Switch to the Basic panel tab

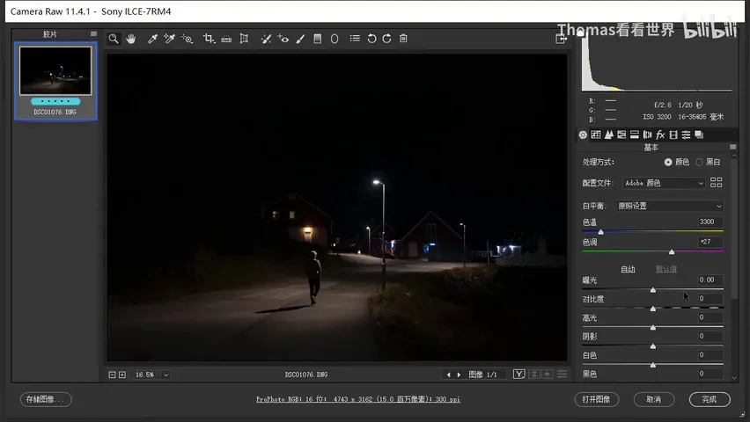click(x=583, y=135)
